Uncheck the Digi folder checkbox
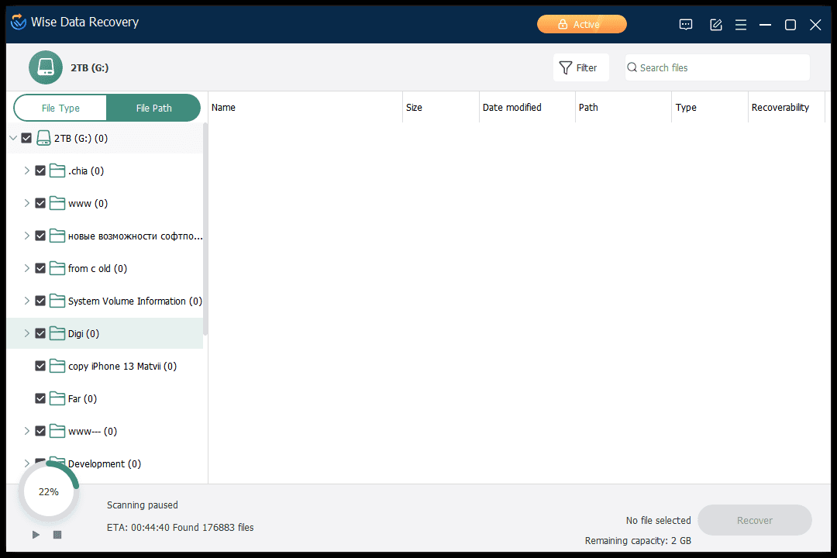The width and height of the screenshot is (837, 558). (x=40, y=334)
